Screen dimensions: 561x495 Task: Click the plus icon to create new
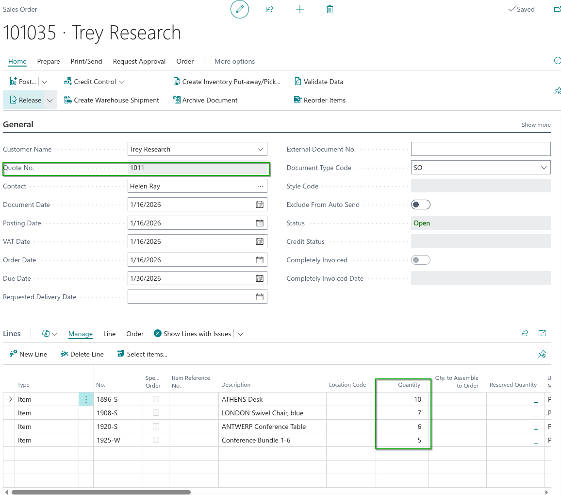(300, 9)
